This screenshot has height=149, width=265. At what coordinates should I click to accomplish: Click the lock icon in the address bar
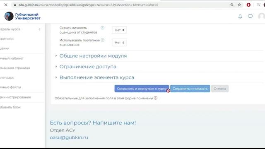pos(15,5)
